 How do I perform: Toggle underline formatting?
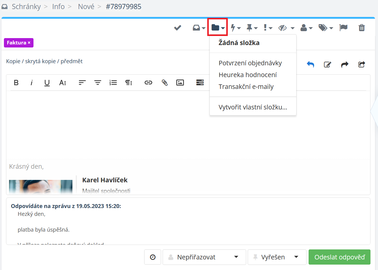pyautogui.click(x=47, y=83)
